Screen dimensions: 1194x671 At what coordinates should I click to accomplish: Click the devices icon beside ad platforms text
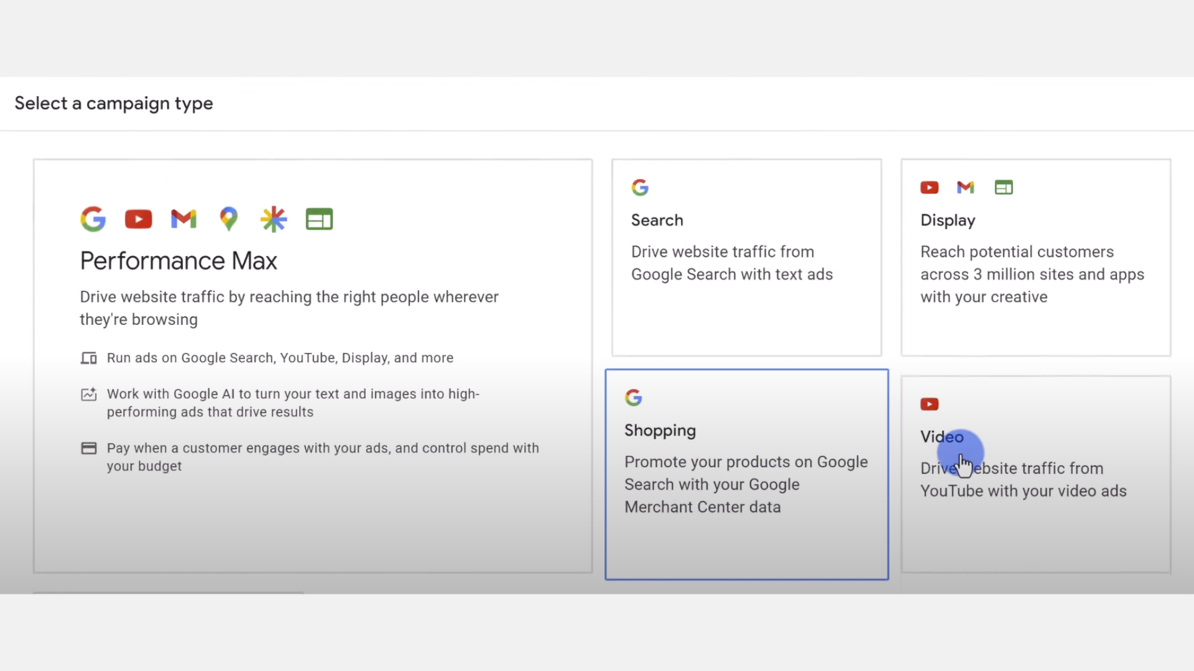tap(88, 358)
